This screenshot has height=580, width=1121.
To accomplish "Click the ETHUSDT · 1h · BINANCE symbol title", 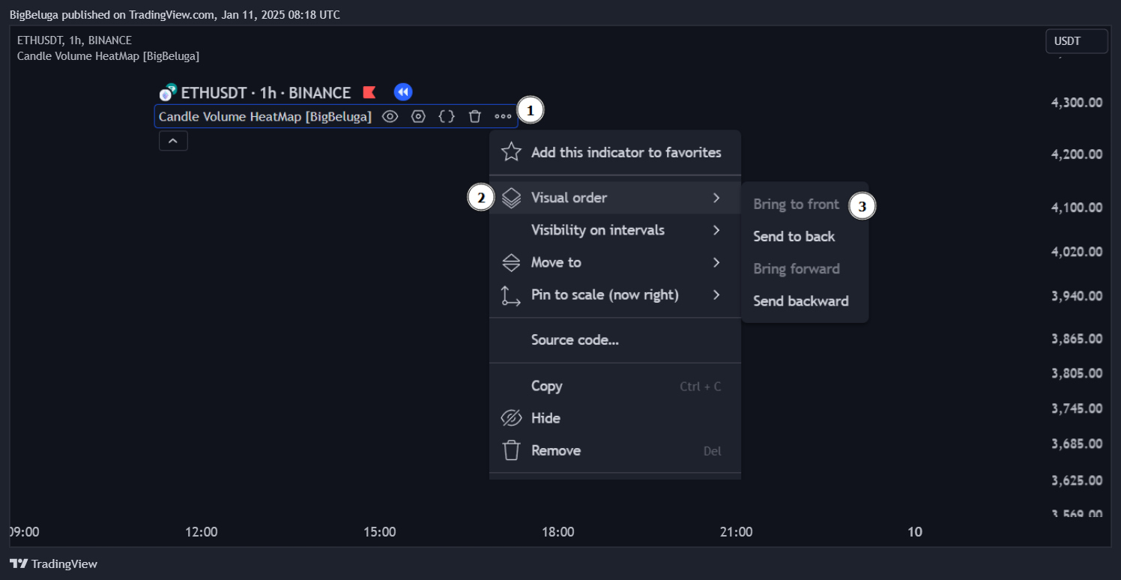I will point(265,93).
